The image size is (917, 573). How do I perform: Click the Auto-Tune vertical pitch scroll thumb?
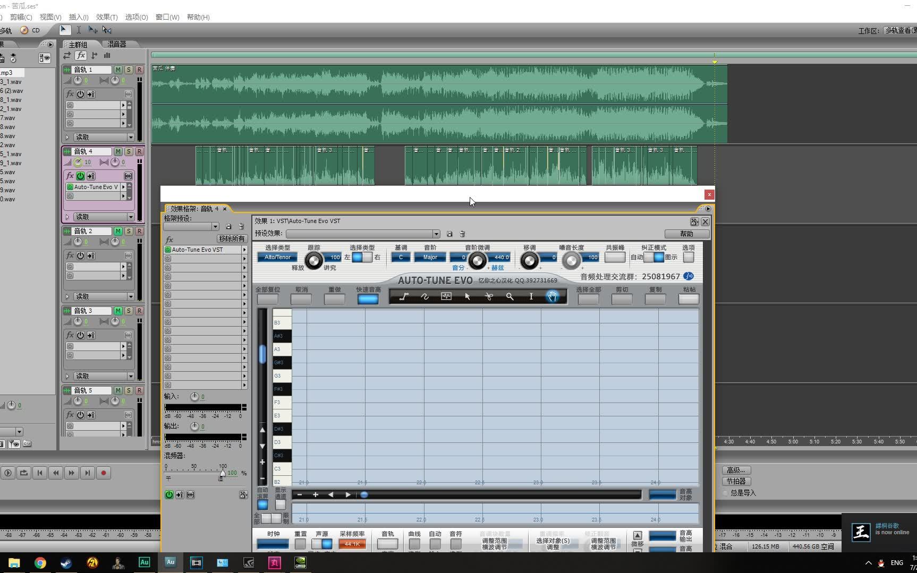[x=262, y=354]
